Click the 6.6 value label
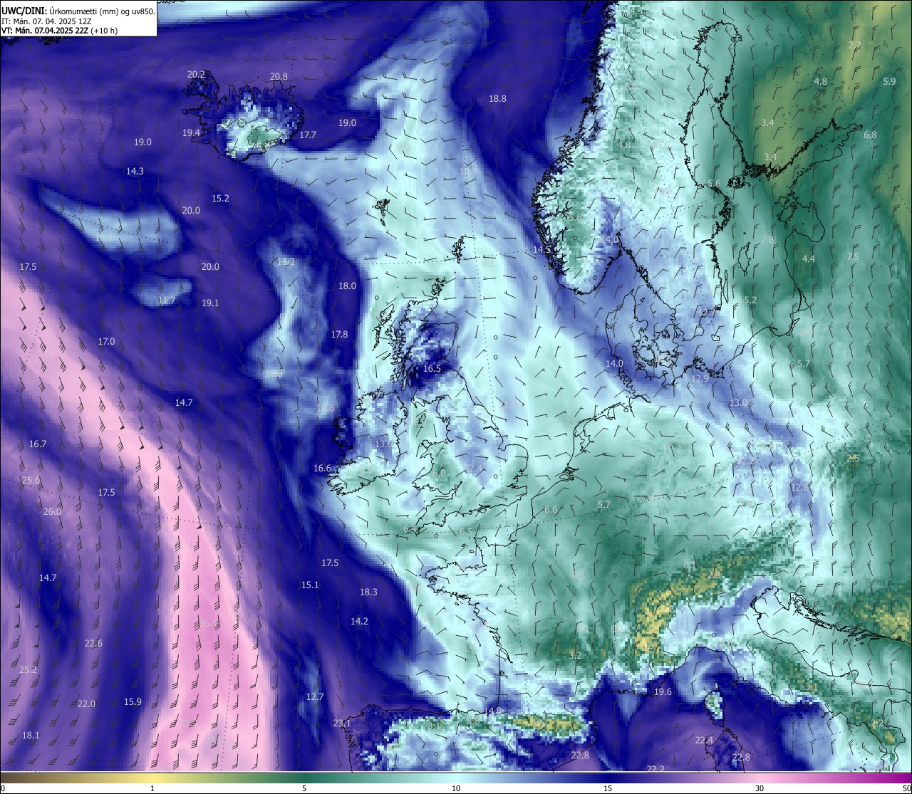Image resolution: width=912 pixels, height=794 pixels. [551, 510]
